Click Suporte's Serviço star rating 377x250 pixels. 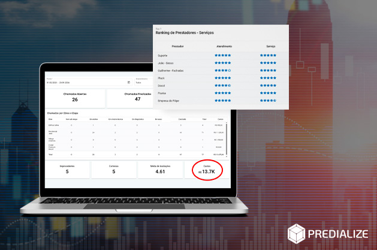268,55
